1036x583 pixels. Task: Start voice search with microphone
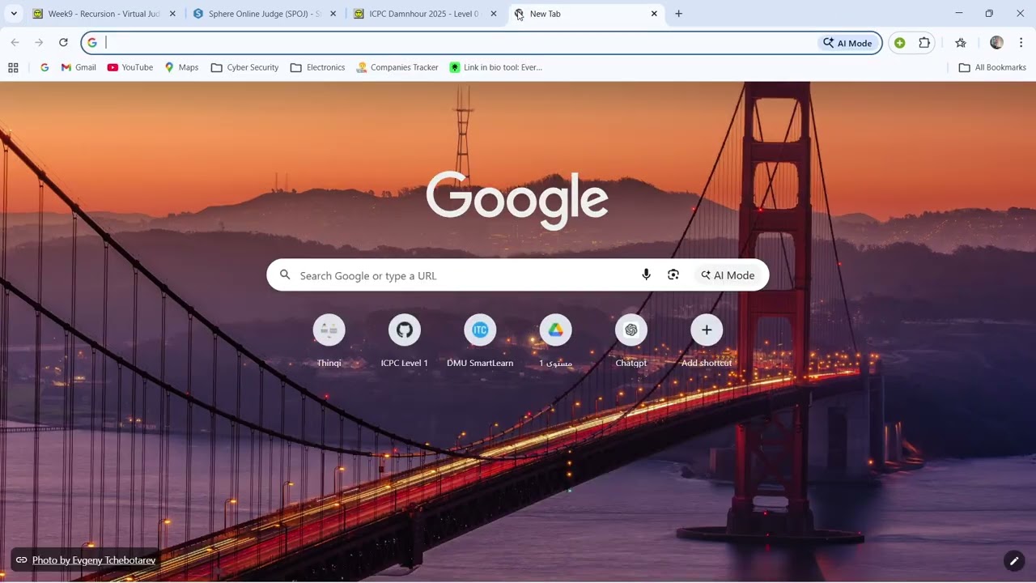646,275
